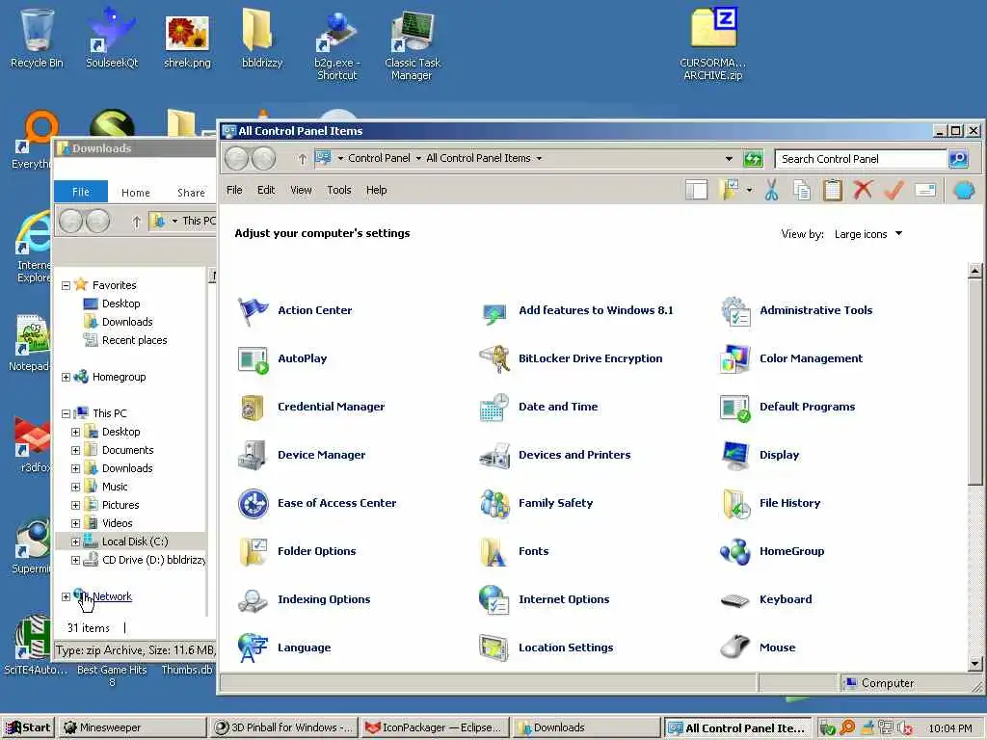The width and height of the screenshot is (987, 740).
Task: Open Administrative Tools icon
Action: (x=735, y=311)
